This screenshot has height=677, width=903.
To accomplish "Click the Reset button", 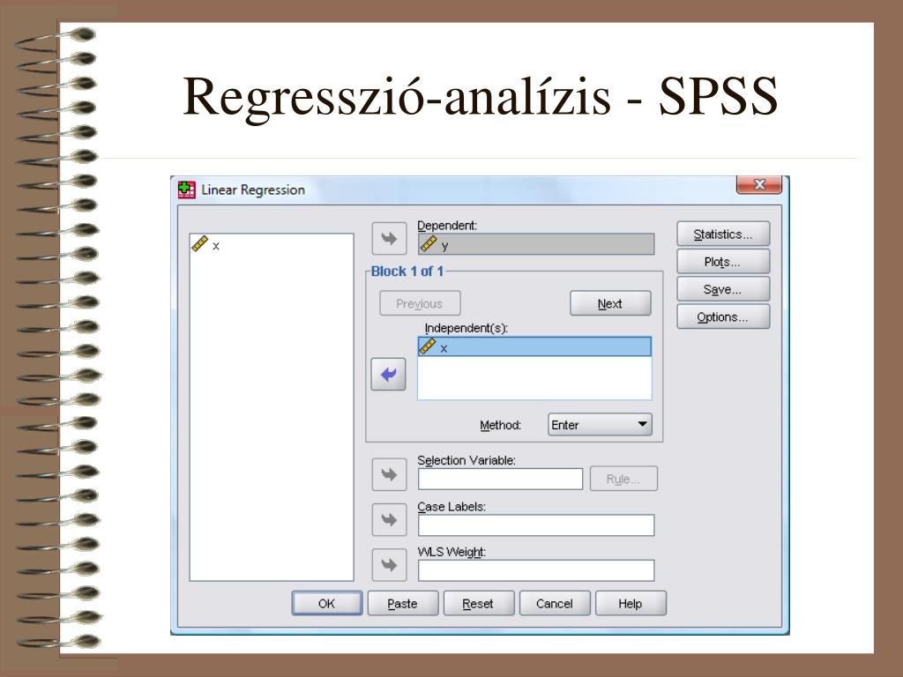I will (479, 603).
